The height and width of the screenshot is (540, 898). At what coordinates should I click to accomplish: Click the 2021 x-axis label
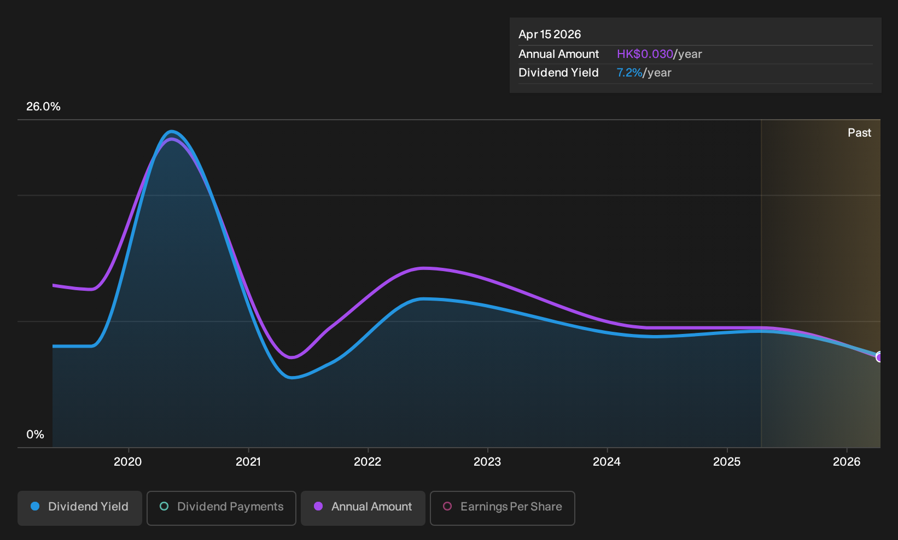pos(248,462)
